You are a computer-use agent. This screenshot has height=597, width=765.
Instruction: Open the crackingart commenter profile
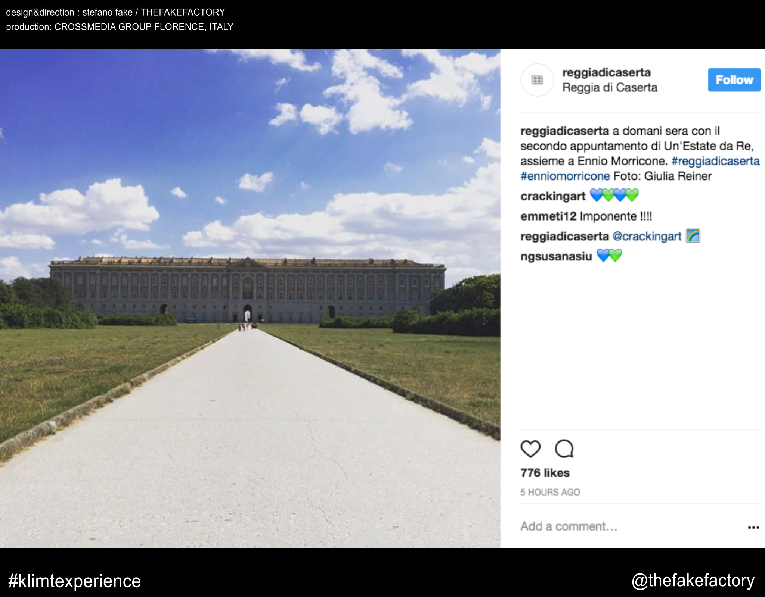pyautogui.click(x=553, y=196)
